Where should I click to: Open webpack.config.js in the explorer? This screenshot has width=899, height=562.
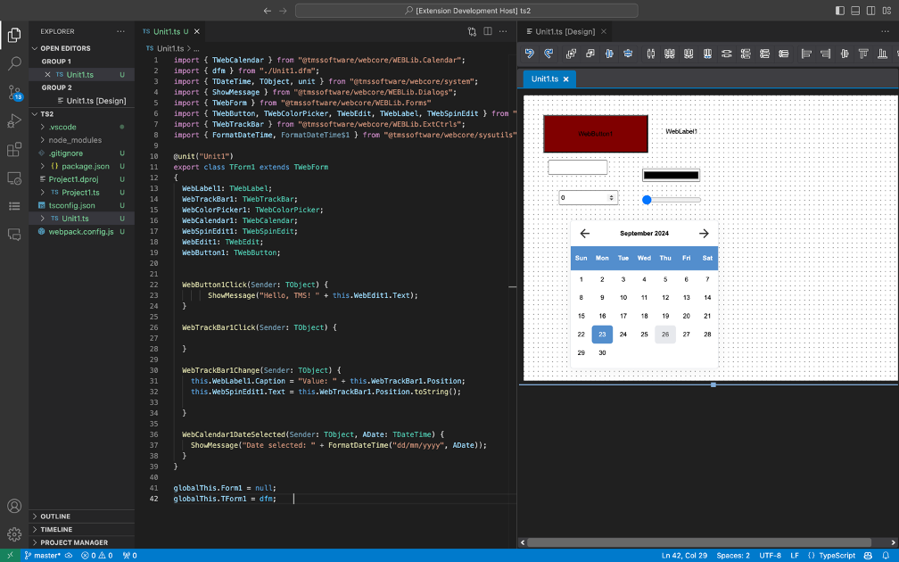tap(81, 232)
